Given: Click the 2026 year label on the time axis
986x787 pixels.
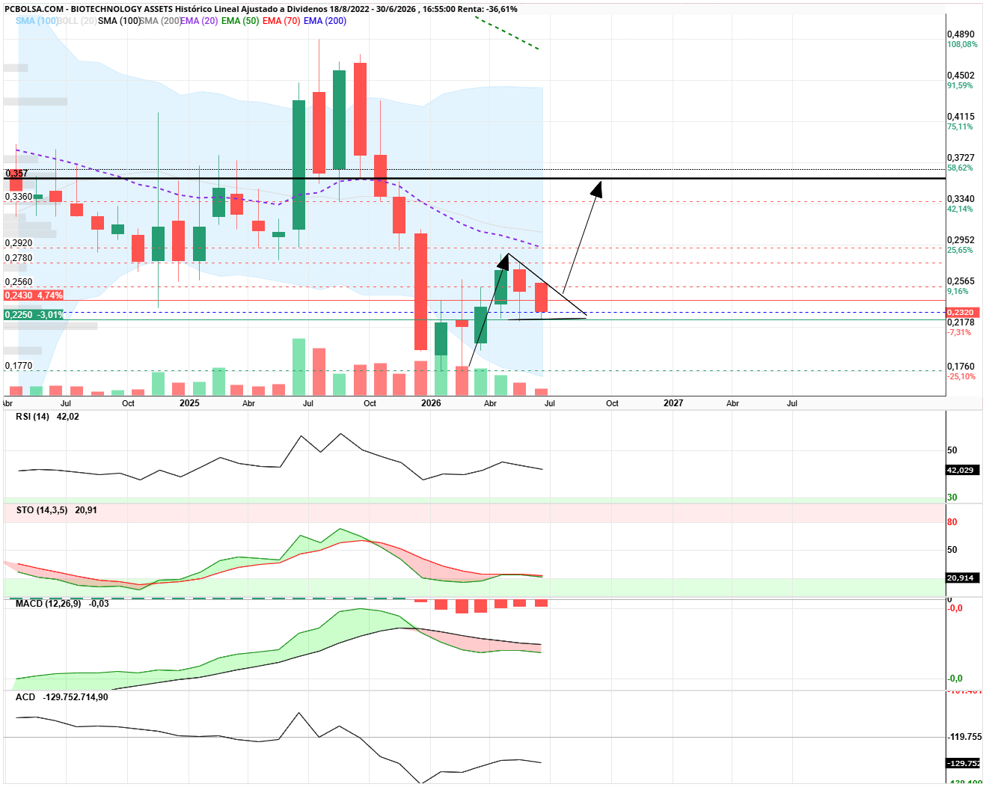Looking at the screenshot, I should coord(432,403).
